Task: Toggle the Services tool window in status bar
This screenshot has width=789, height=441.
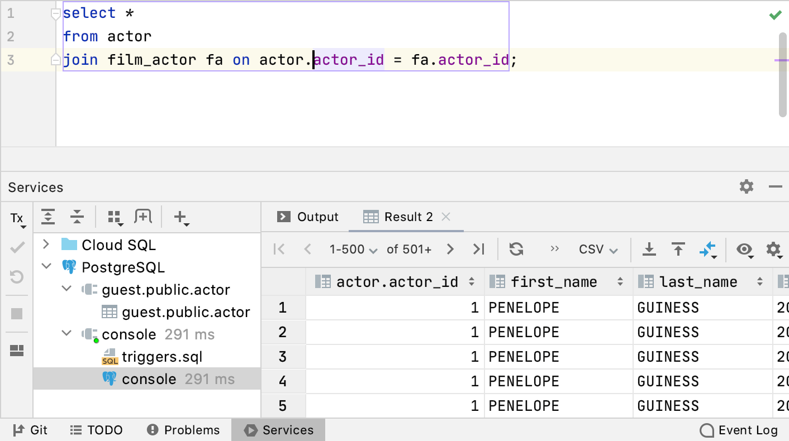Action: click(x=278, y=430)
